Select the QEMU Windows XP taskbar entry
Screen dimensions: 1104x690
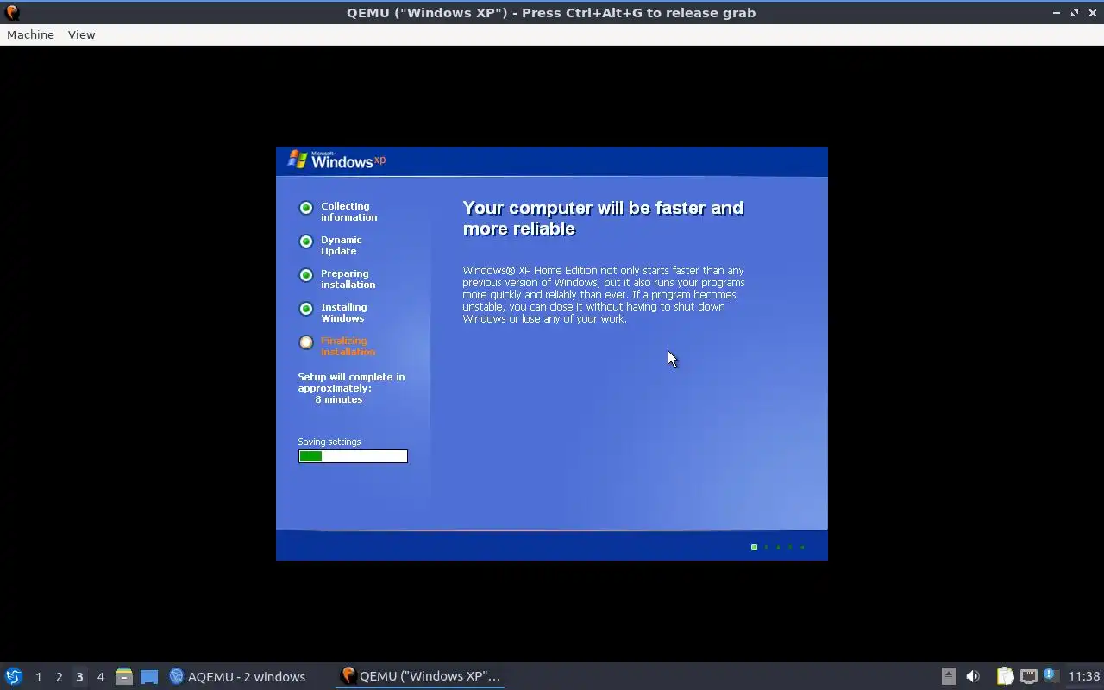click(421, 676)
